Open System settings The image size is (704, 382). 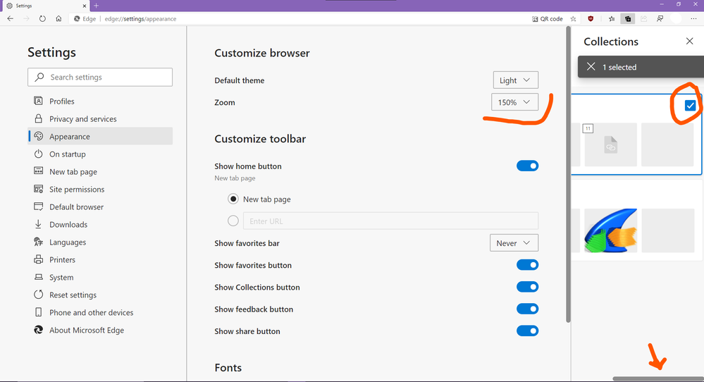(x=101, y=277)
